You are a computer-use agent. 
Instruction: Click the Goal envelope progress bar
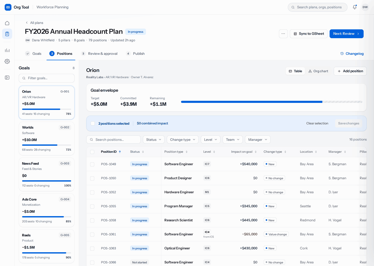pyautogui.click(x=272, y=102)
